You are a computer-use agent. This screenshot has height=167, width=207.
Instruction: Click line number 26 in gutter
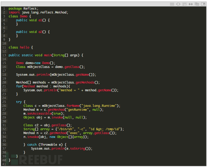click(x=4, y=106)
